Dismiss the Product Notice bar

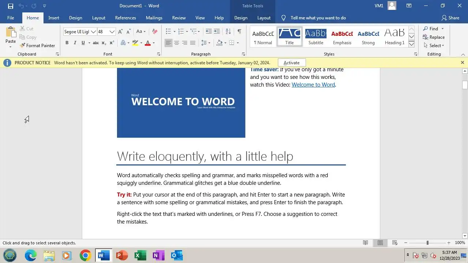[463, 63]
